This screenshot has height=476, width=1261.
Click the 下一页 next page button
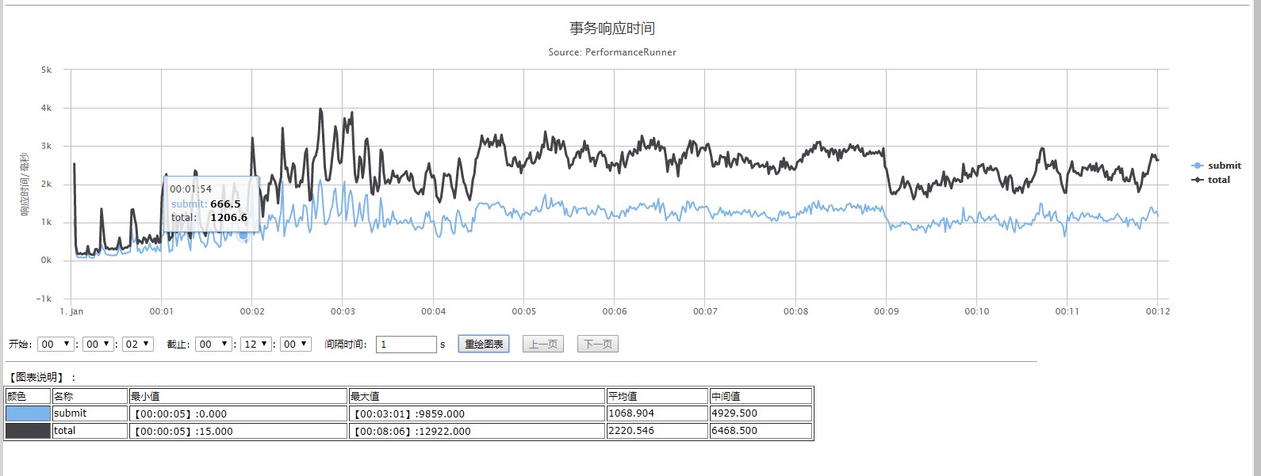598,345
